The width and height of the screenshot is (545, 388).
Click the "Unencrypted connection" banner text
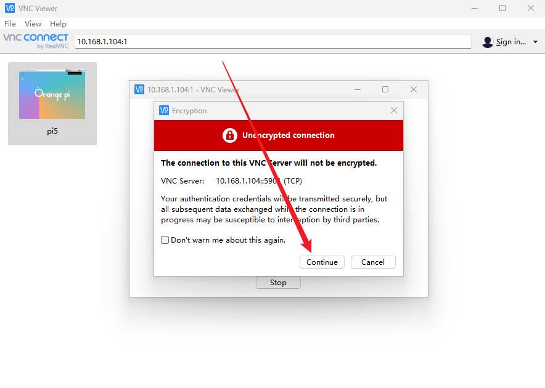[289, 135]
